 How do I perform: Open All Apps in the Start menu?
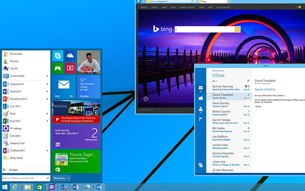click(14, 170)
